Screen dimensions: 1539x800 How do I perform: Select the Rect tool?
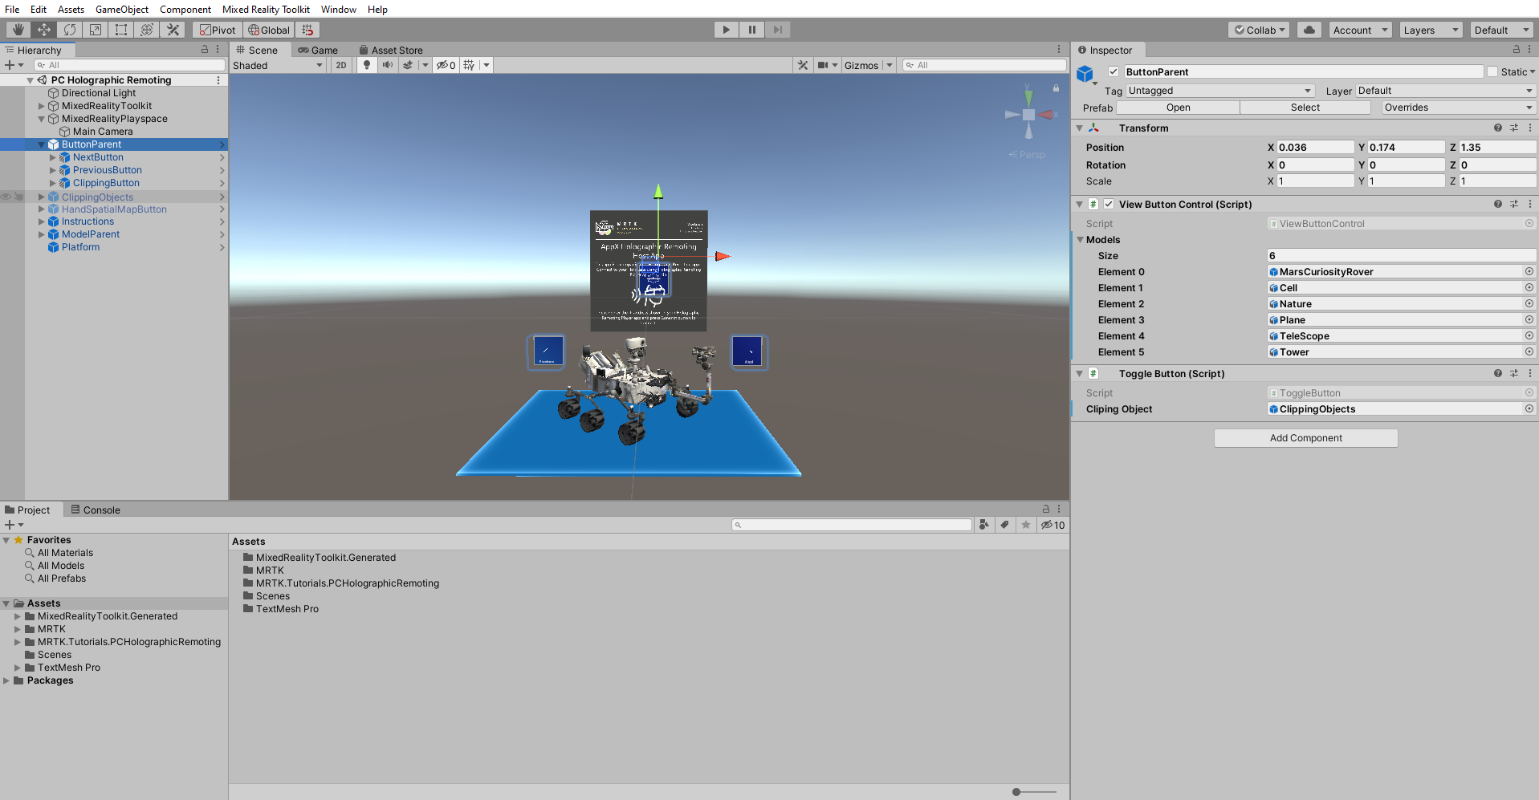click(121, 30)
